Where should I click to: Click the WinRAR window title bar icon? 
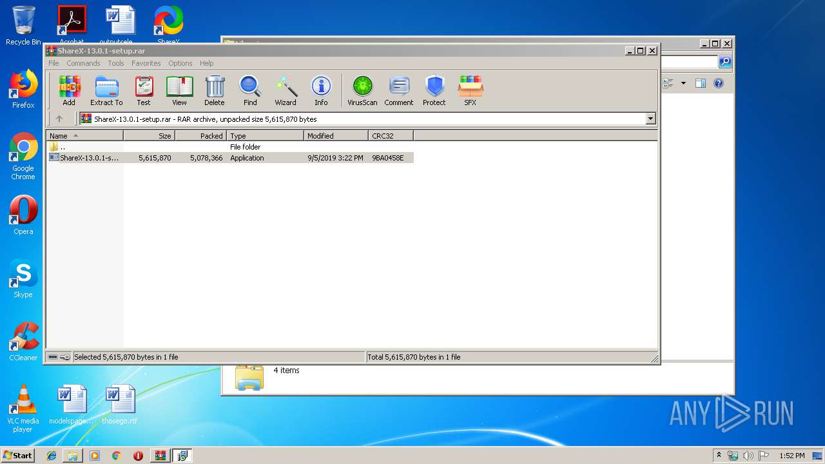(51, 51)
